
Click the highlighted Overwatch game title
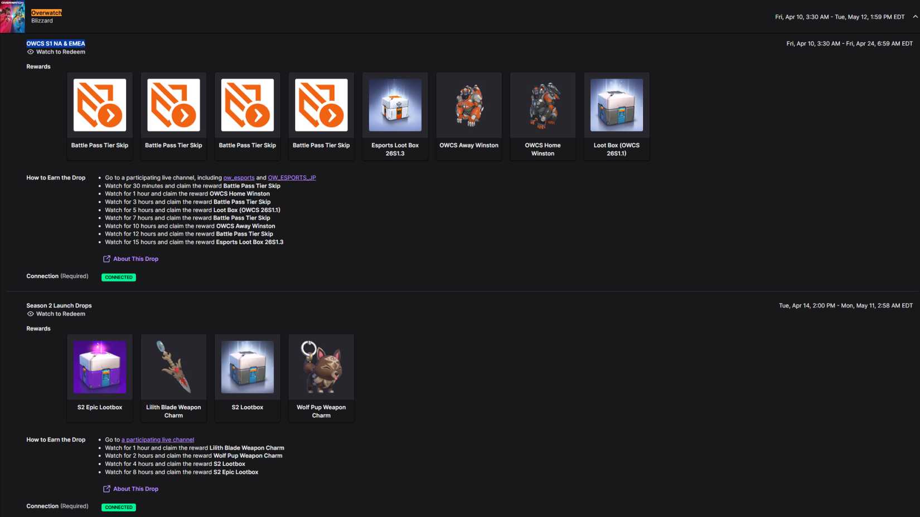[x=46, y=12]
